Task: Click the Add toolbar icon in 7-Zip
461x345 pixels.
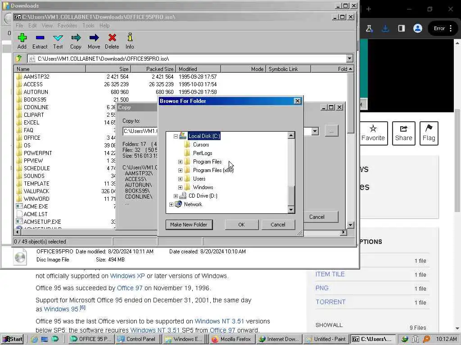Action: click(22, 41)
